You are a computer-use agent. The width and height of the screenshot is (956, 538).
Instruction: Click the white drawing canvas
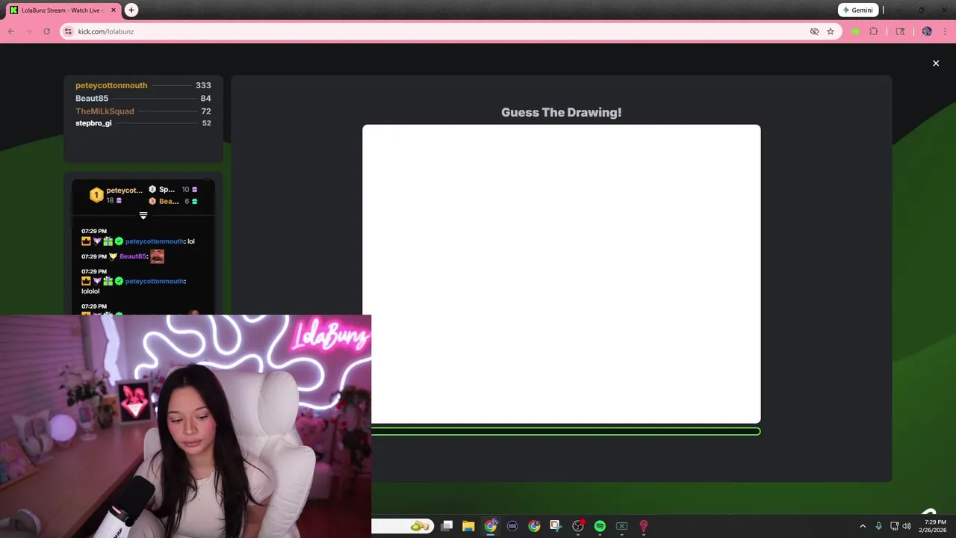click(562, 273)
